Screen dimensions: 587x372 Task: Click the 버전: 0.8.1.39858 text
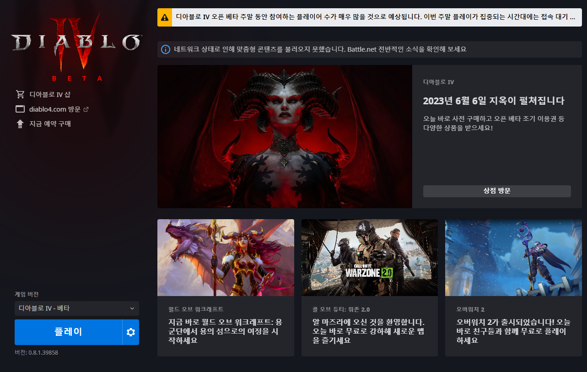point(36,352)
